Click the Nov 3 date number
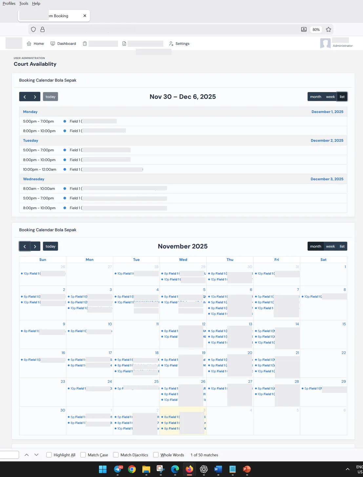Viewport: 363px width, 477px height. [111, 290]
